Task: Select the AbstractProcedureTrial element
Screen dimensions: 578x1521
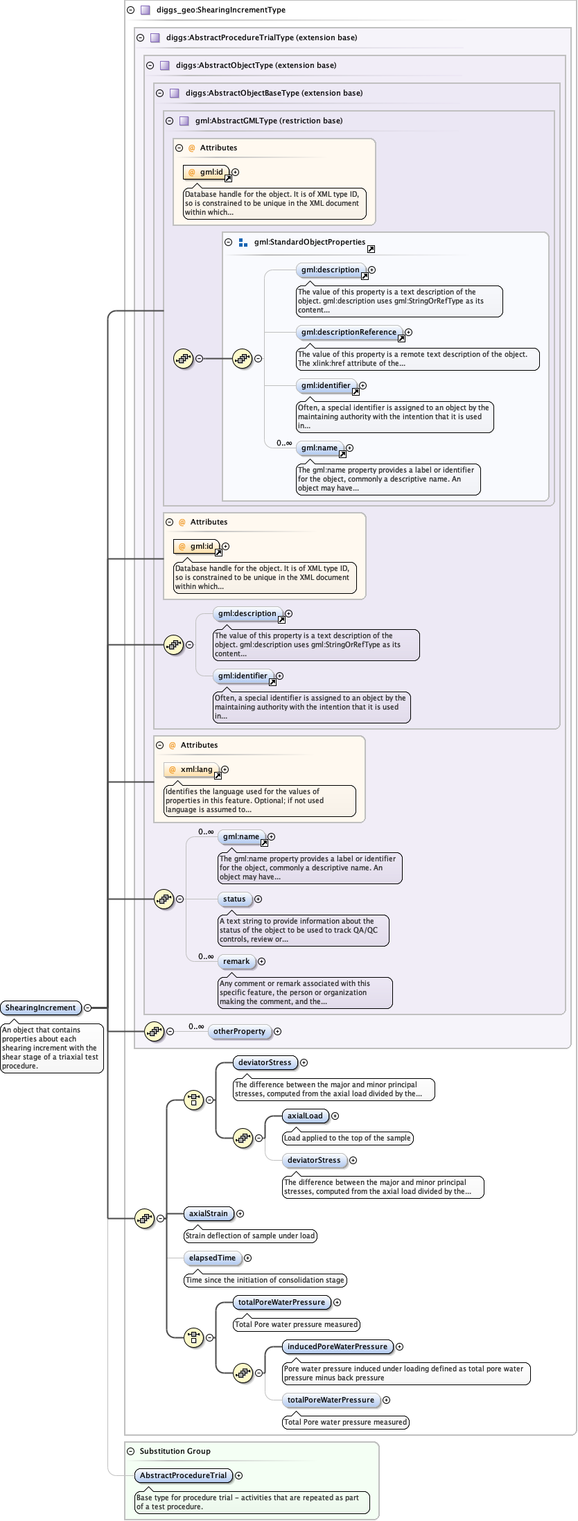Action: 183,1475
